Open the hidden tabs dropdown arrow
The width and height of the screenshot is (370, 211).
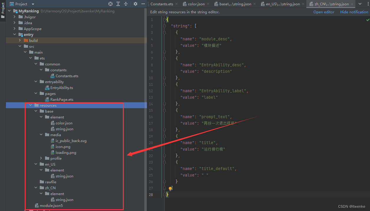(360, 4)
